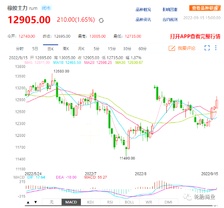Screen dimensions: 224x208
Task: Switch chart to 分时 intraday view
Action: (20, 48)
